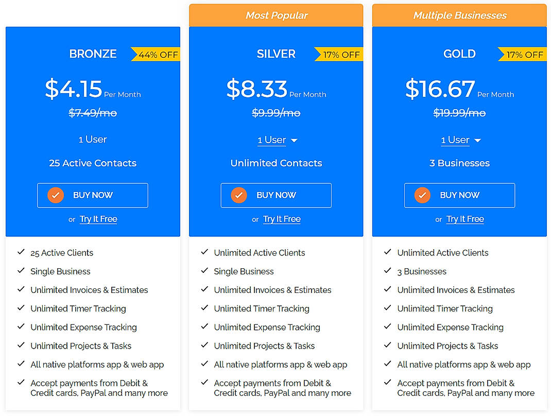
Task: Select the checkmark next to Silver's Unlimited Active Clients
Action: pyautogui.click(x=204, y=252)
